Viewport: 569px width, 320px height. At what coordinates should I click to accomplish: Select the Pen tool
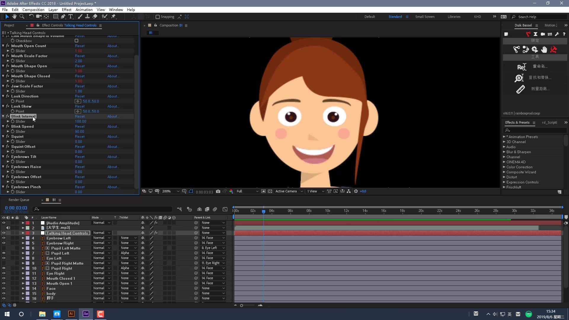[x=63, y=17]
